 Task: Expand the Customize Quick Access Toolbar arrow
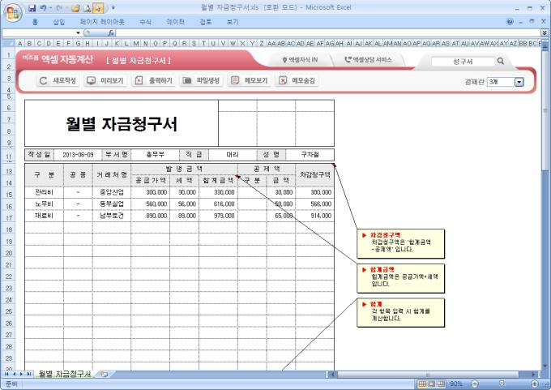tap(113, 7)
